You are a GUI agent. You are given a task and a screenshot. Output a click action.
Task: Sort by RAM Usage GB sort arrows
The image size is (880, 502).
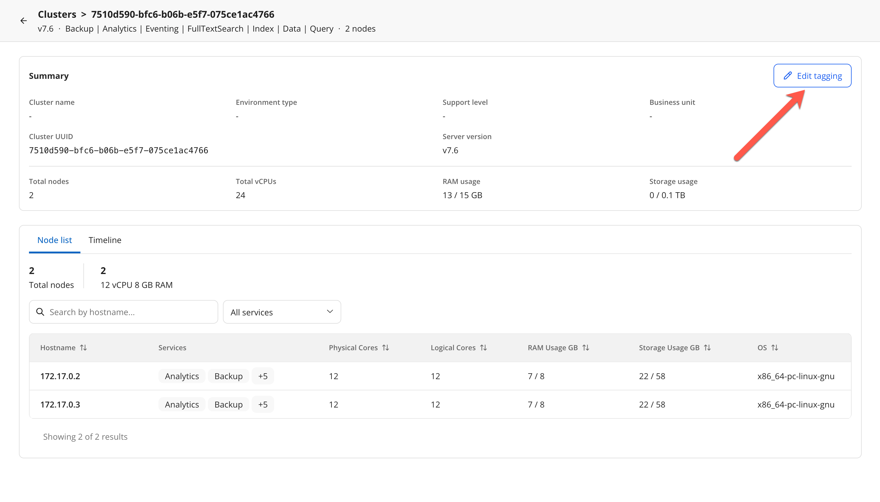pyautogui.click(x=585, y=348)
